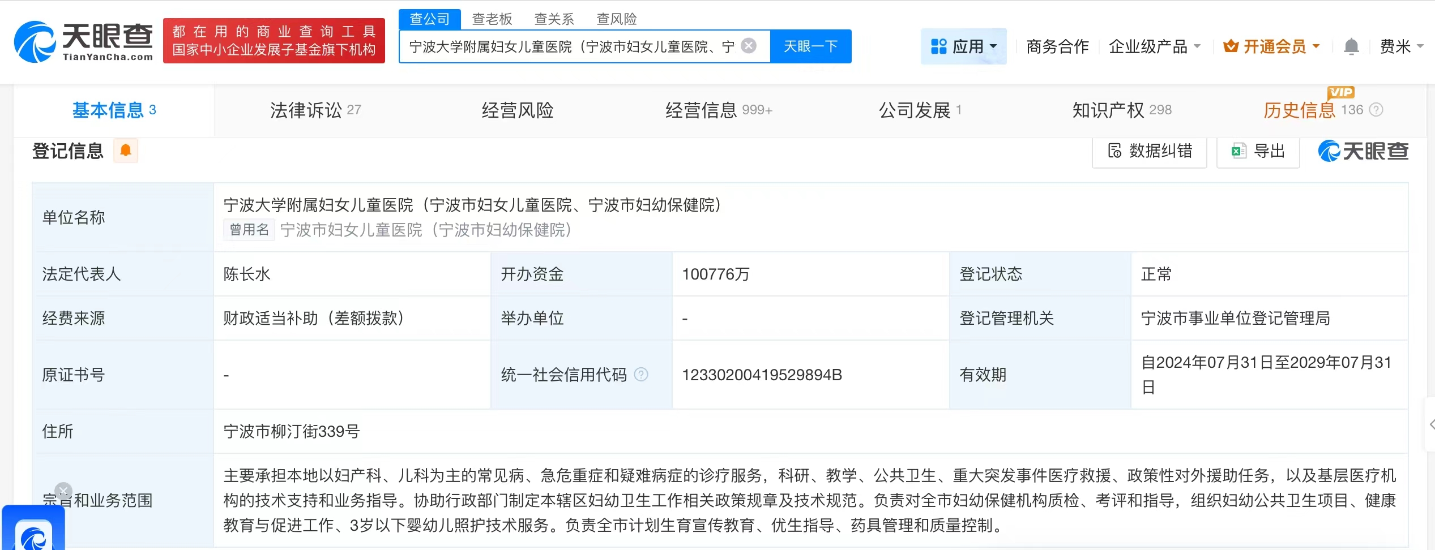Open the 费米 user account menu
This screenshot has width=1435, height=550.
pyautogui.click(x=1401, y=46)
